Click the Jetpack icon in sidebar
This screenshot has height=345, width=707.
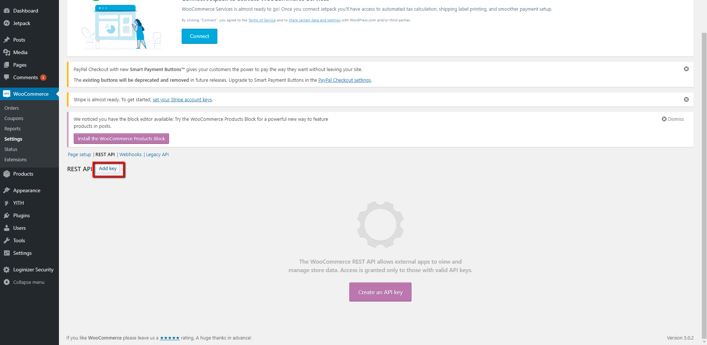[x=7, y=23]
